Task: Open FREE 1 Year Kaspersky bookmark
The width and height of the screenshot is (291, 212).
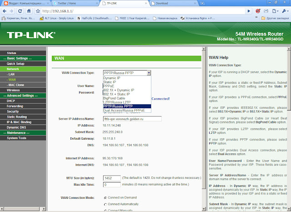Action: click(132, 18)
